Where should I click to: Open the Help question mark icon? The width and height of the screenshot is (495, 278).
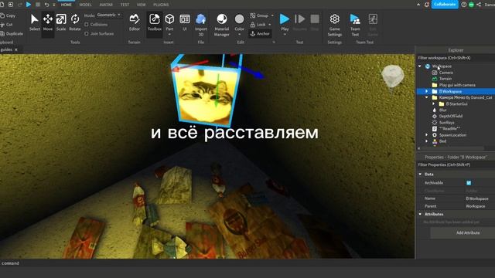tap(464, 5)
